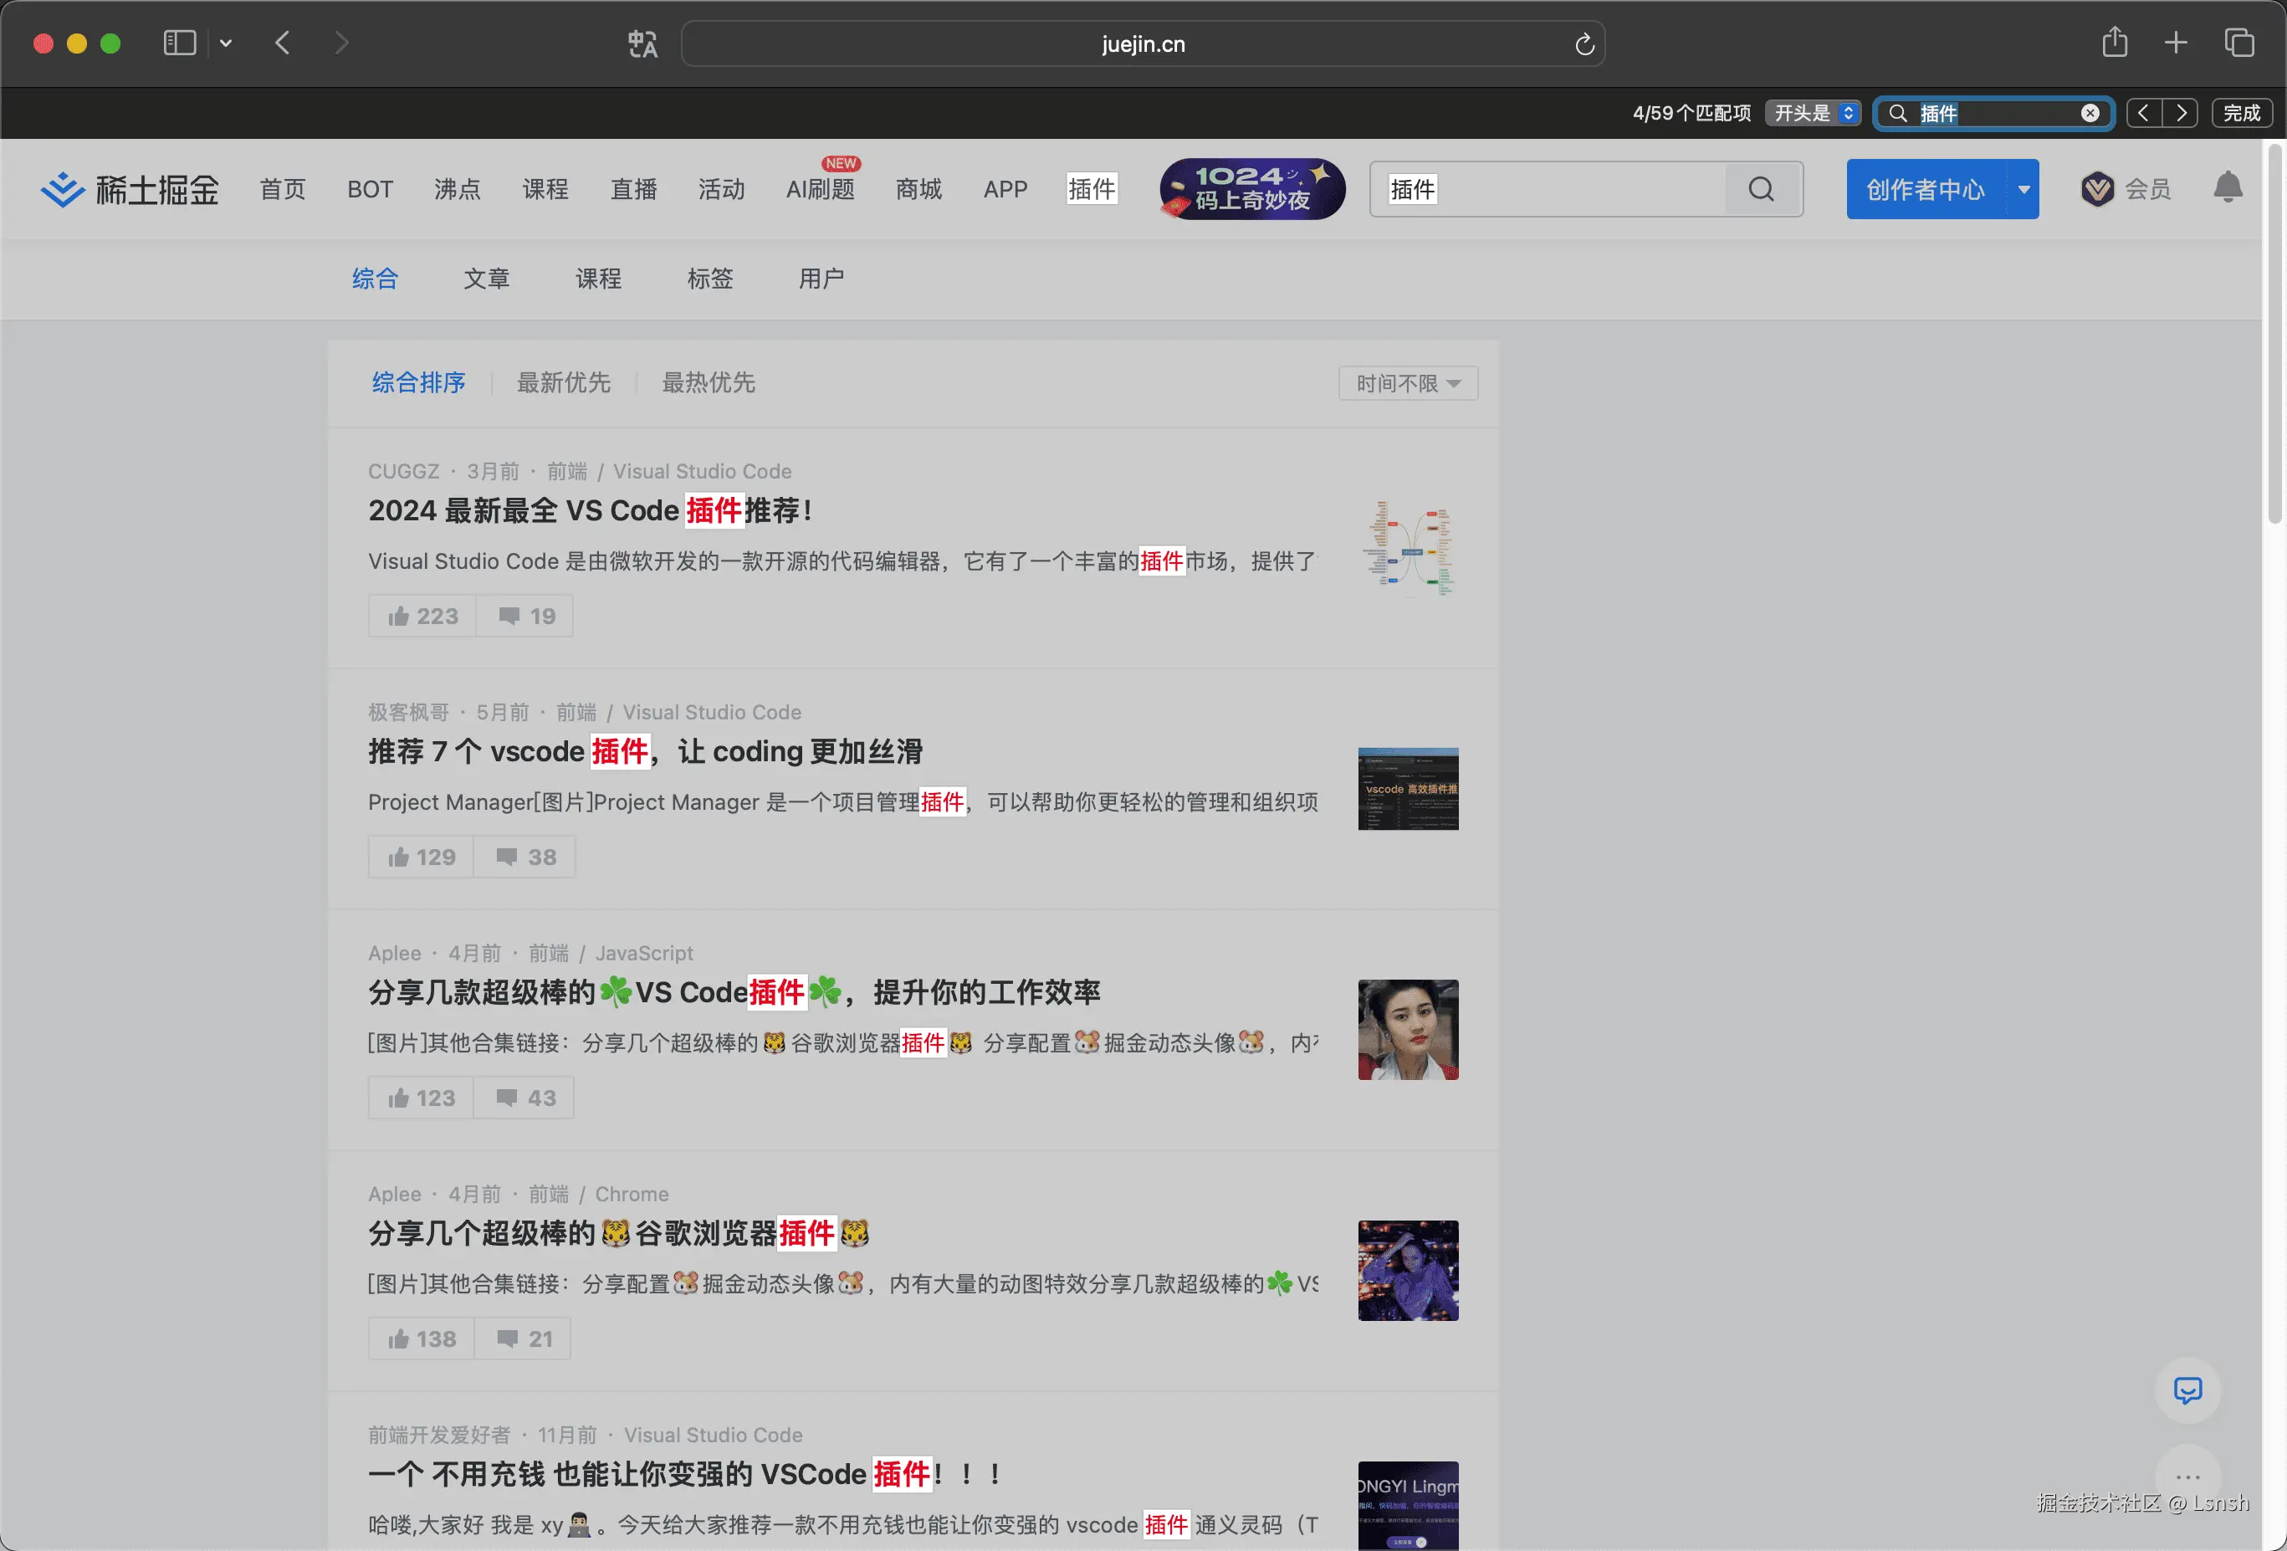Click the 完成 button to close find bar
Screen dimensions: 2287x1551
click(x=2243, y=112)
